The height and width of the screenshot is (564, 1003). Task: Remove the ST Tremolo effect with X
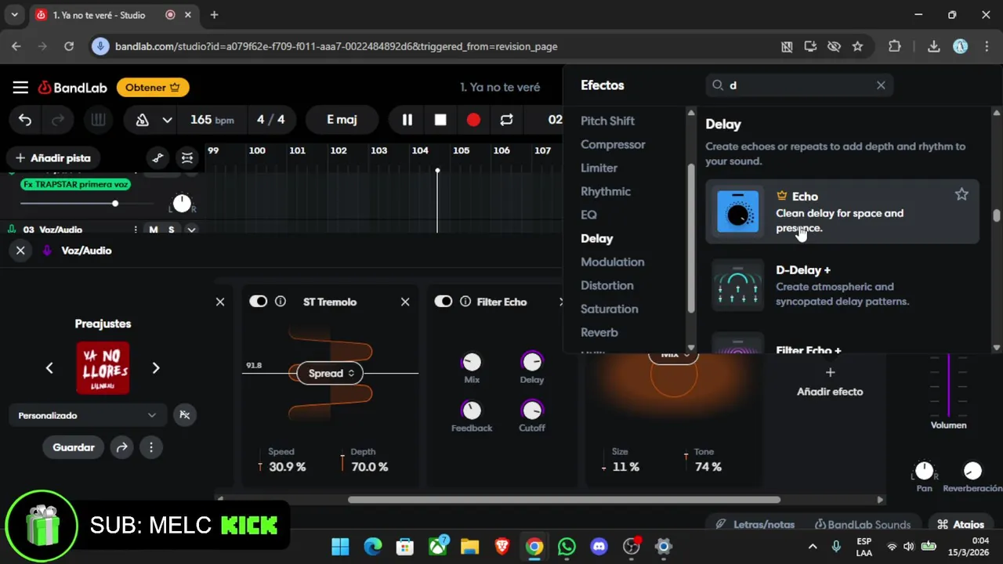(x=405, y=302)
